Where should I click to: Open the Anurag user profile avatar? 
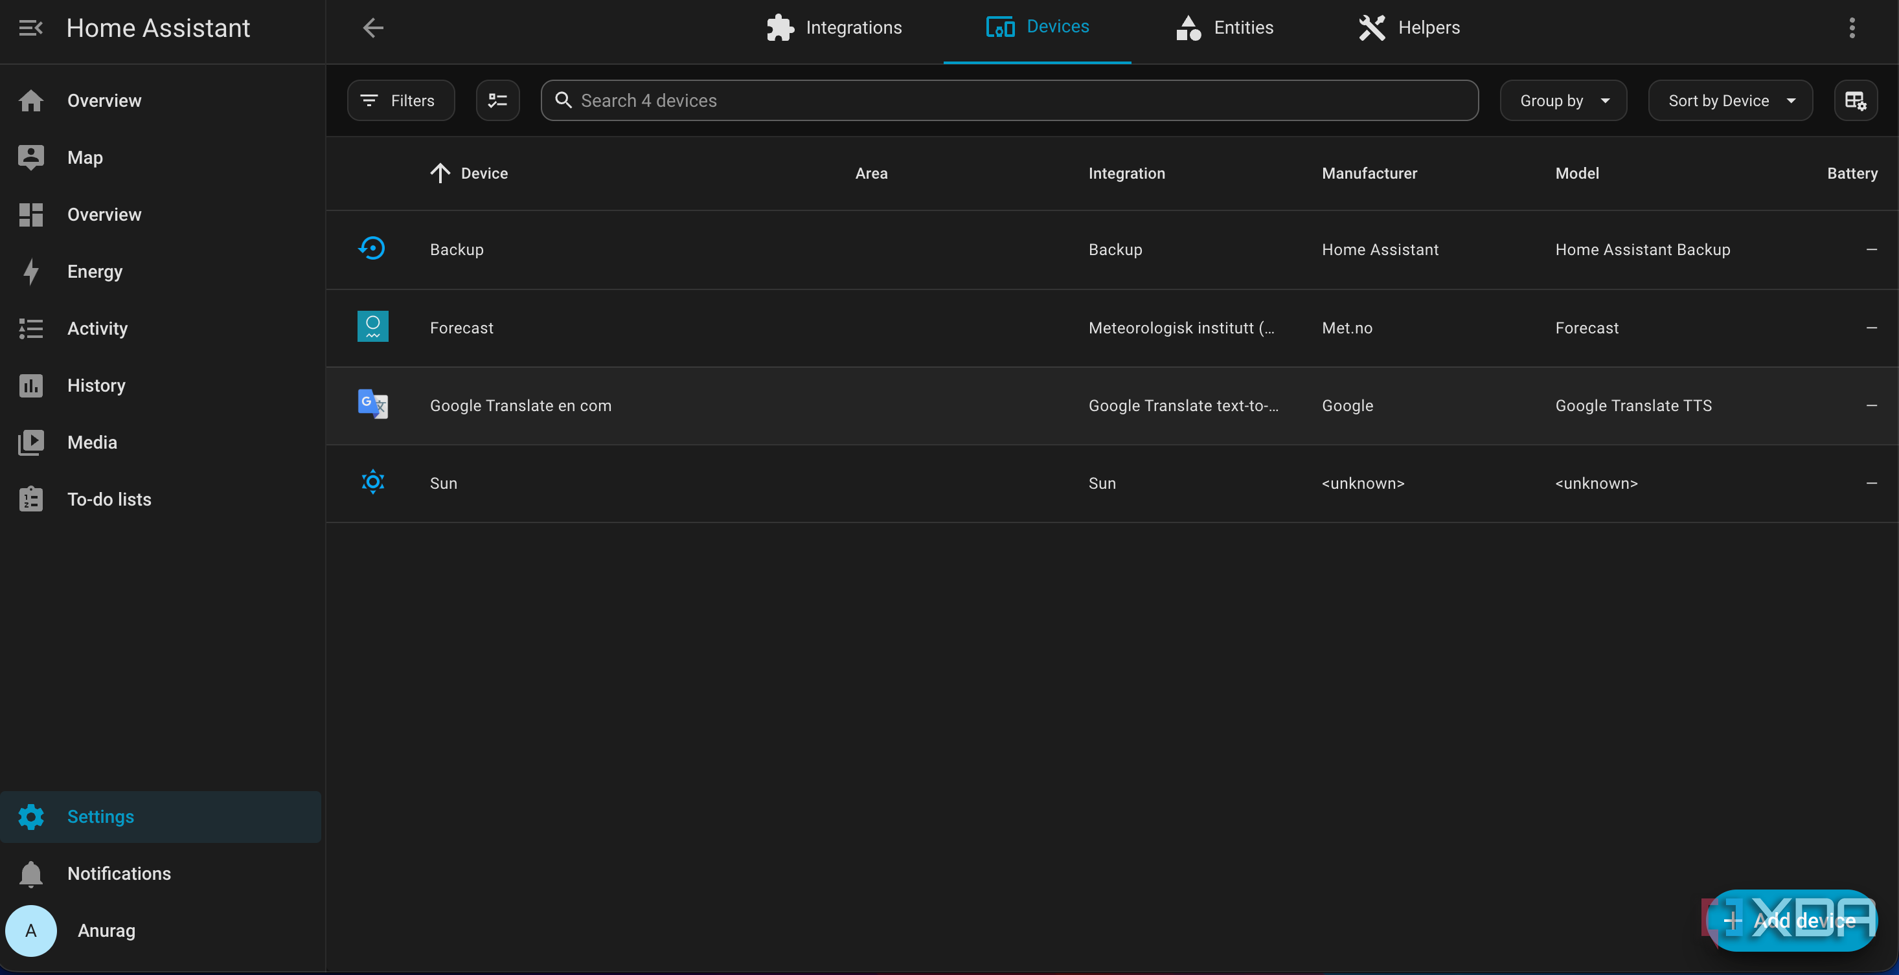point(31,931)
